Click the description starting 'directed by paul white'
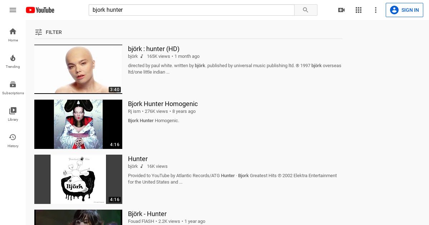Viewport: 429px width, 225px height. point(235,69)
